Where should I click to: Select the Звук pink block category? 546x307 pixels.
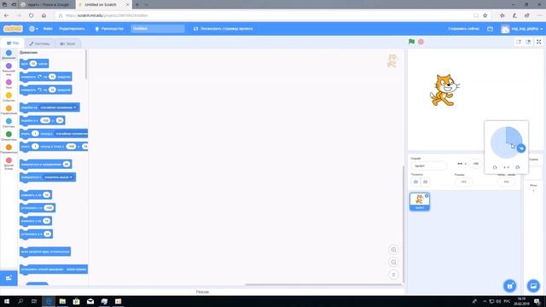(x=9, y=84)
